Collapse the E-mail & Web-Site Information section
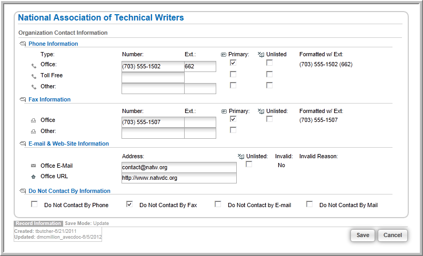Image resolution: width=423 pixels, height=256 pixels. pyautogui.click(x=68, y=144)
